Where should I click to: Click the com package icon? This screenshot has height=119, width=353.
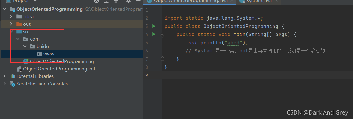click(26, 39)
